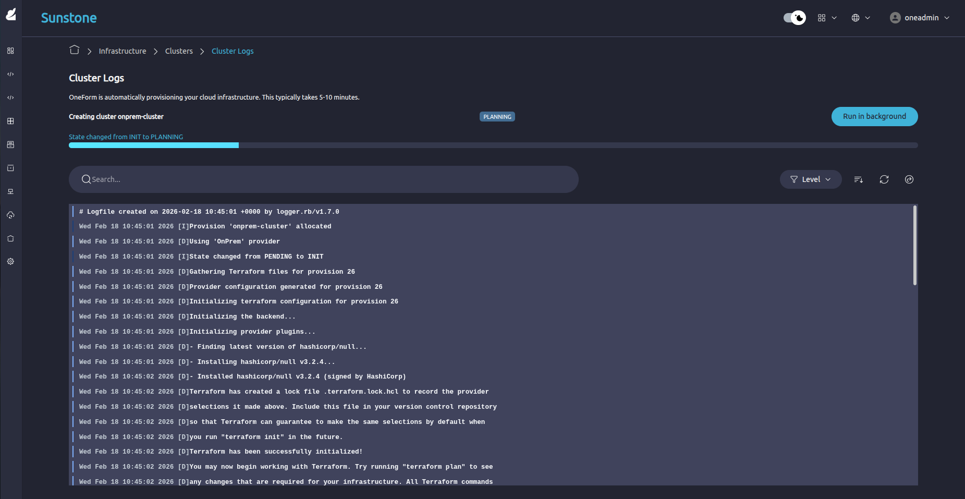This screenshot has width=965, height=499.
Task: Toggle the dark mode switch
Action: point(795,18)
